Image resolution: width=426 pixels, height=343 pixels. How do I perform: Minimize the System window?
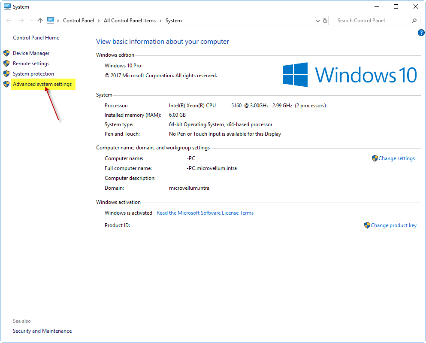pyautogui.click(x=377, y=6)
